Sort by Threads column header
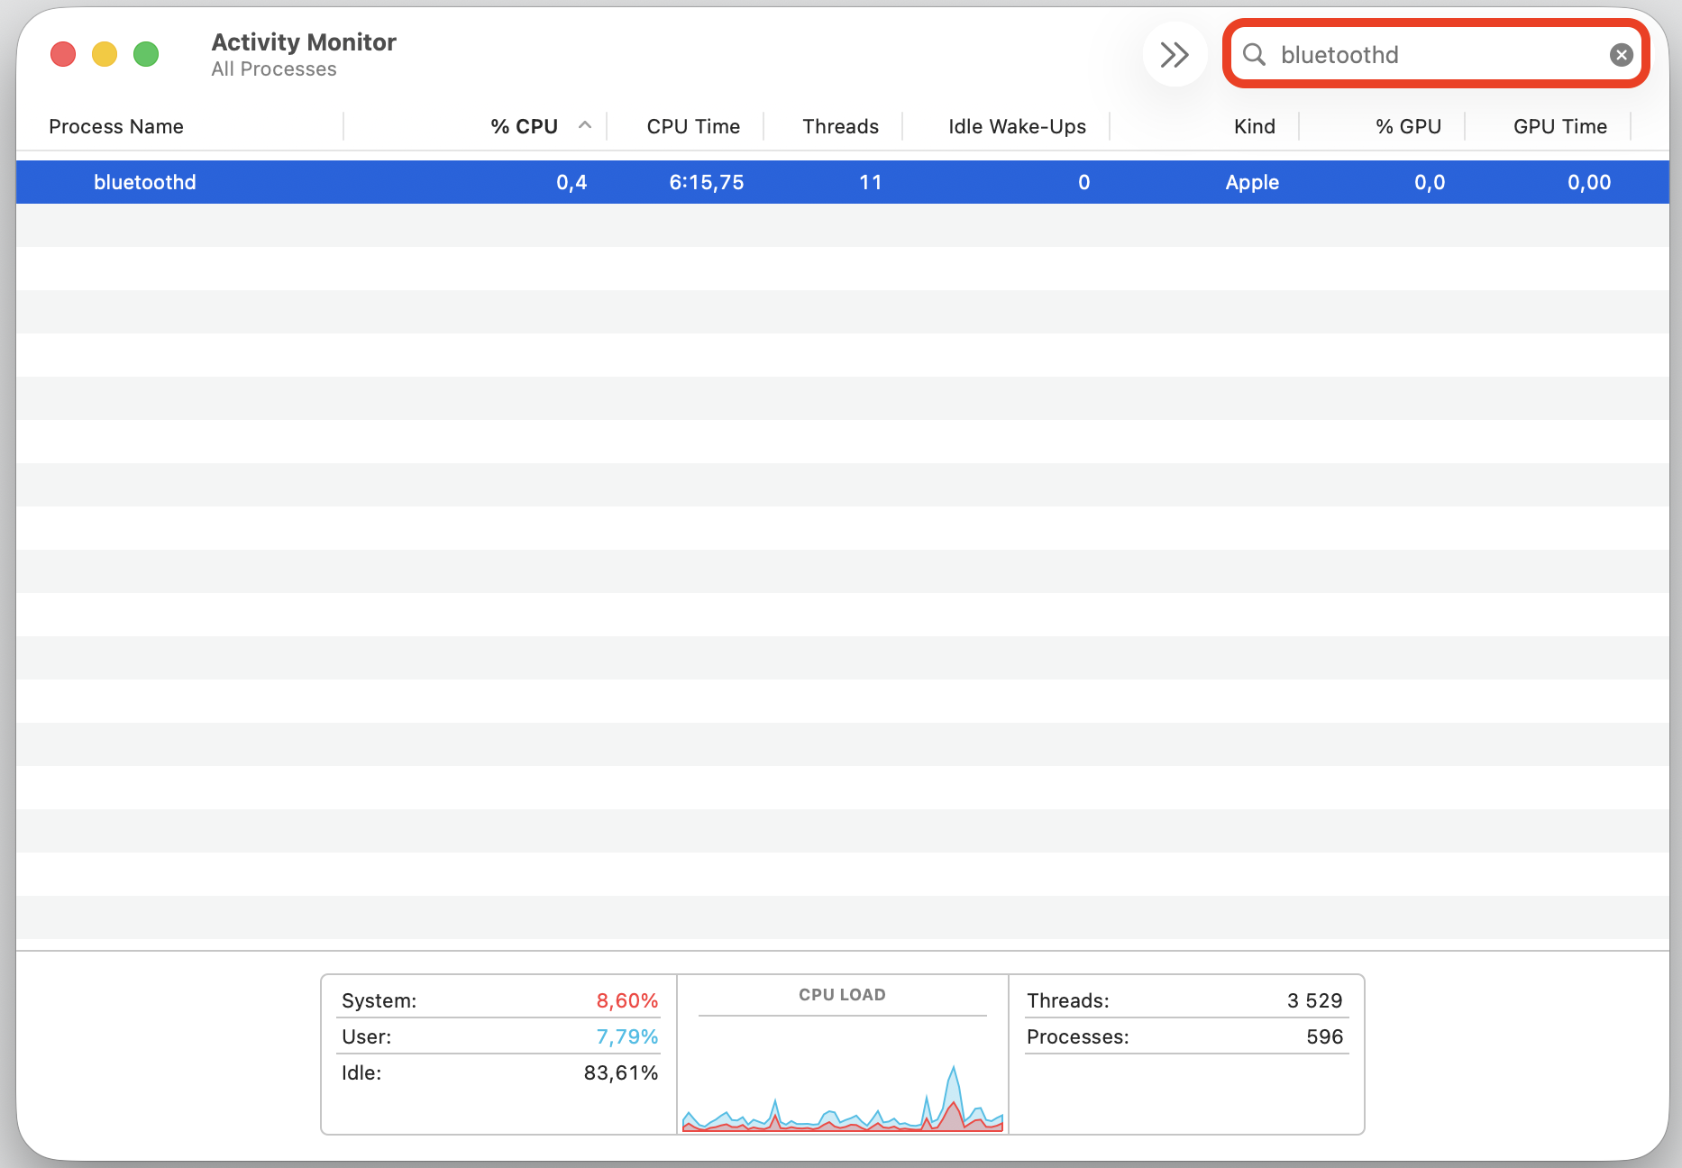Viewport: 1682px width, 1168px height. pyautogui.click(x=840, y=126)
